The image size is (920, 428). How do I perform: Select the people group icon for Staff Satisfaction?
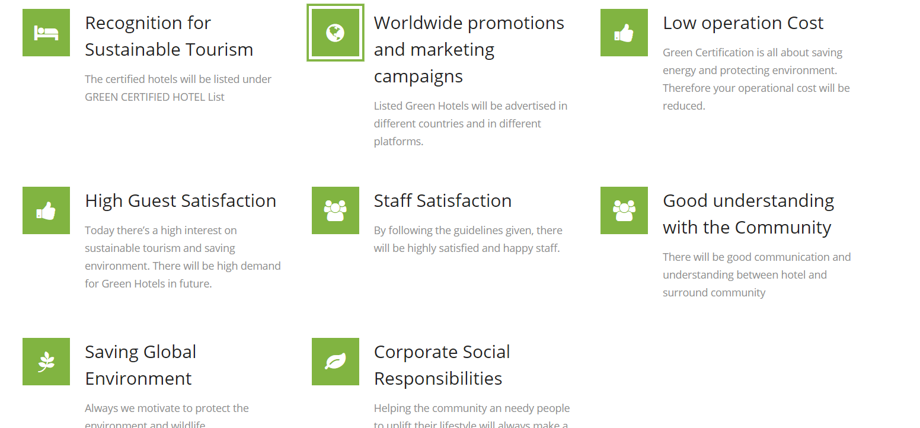(x=336, y=210)
